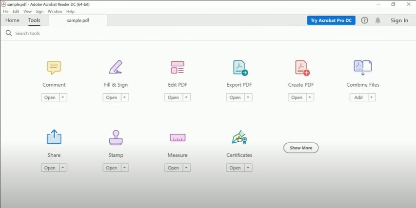Expand the Comment Open dropdown arrow

click(x=63, y=97)
